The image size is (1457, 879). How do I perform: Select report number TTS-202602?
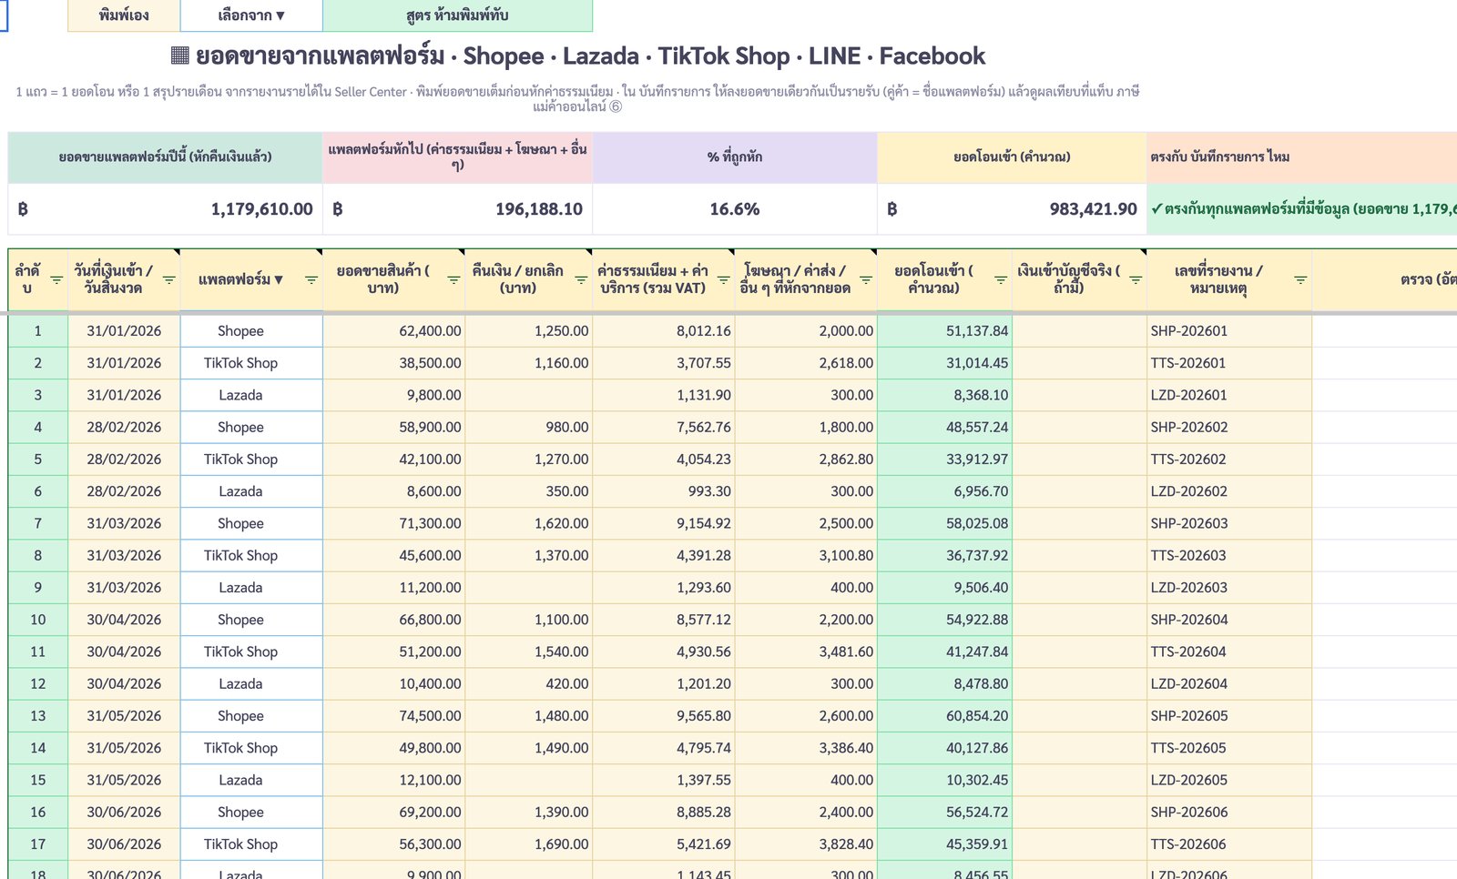point(1229,460)
